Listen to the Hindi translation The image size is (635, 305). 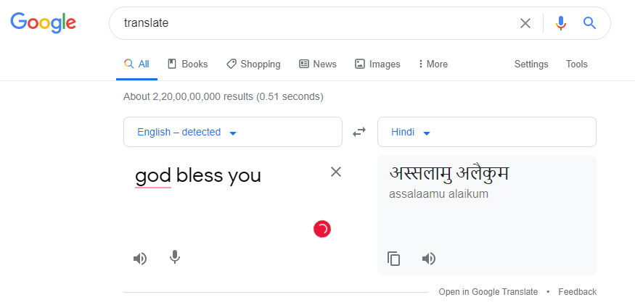pyautogui.click(x=429, y=259)
